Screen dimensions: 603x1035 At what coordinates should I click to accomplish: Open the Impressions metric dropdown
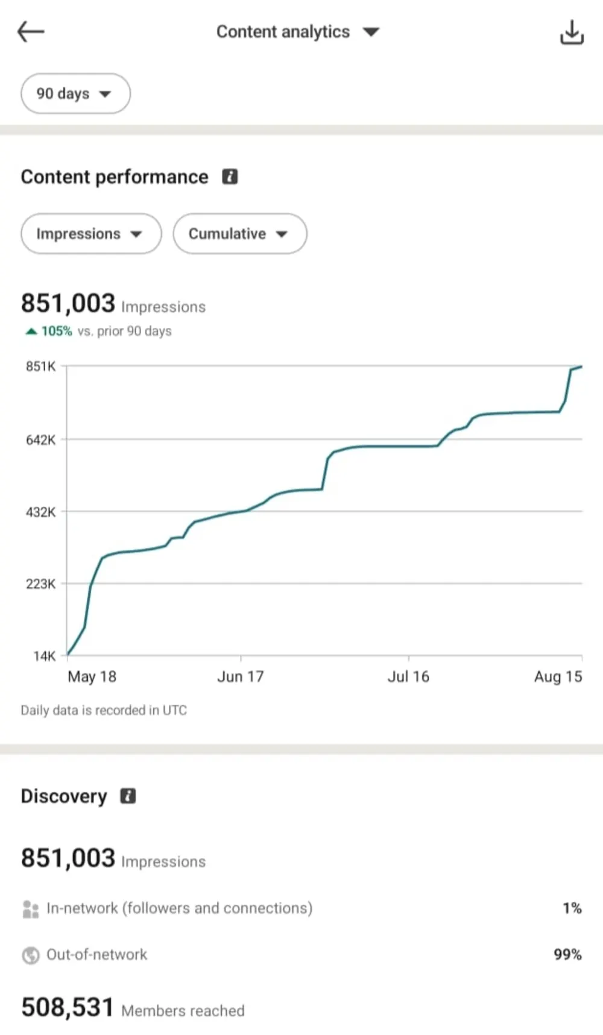[91, 233]
